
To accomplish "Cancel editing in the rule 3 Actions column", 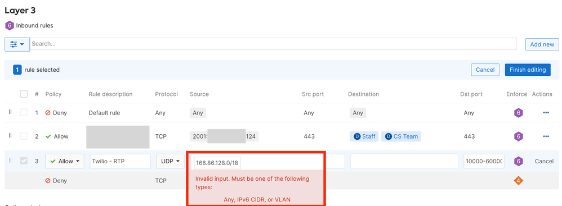I will click(x=544, y=161).
